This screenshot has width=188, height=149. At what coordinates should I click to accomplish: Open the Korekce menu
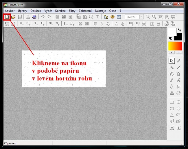tap(60, 11)
